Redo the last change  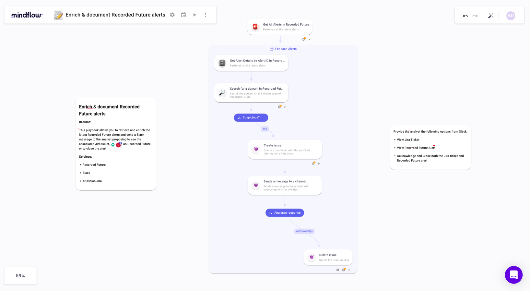pyautogui.click(x=475, y=16)
